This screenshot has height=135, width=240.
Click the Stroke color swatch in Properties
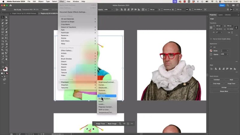211,51
